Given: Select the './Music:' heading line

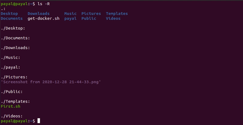Looking at the screenshot, I should (x=11, y=58).
